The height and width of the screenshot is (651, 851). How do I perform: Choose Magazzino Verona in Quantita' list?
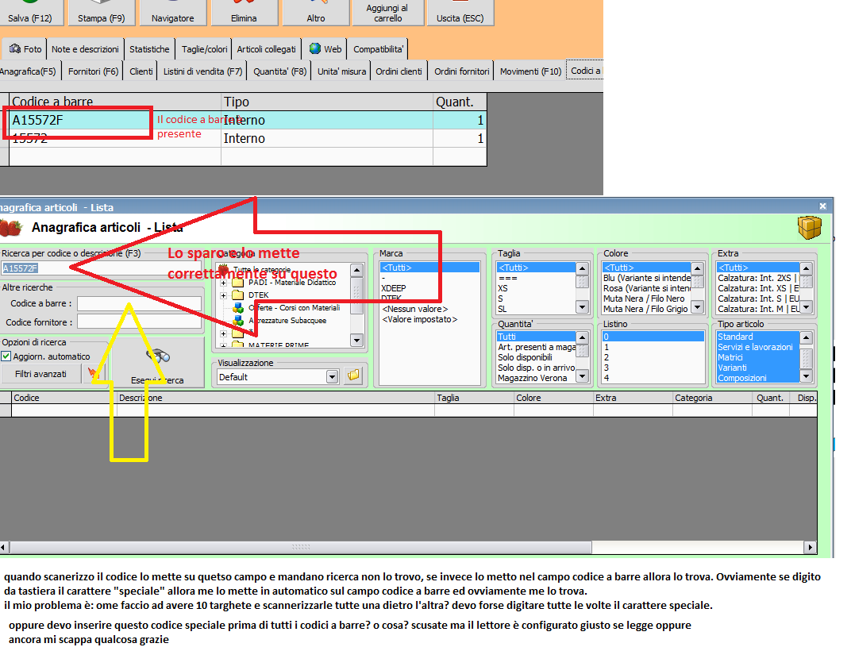(532, 378)
